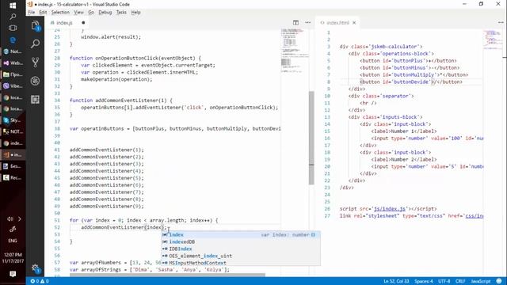Select the 'IDBIndex' autocomplete suggestion
The image size is (507, 285).
pos(241,249)
